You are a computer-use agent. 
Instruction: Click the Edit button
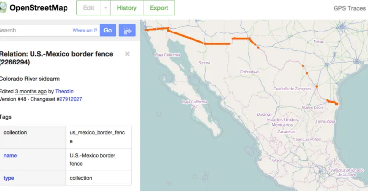pyautogui.click(x=89, y=8)
